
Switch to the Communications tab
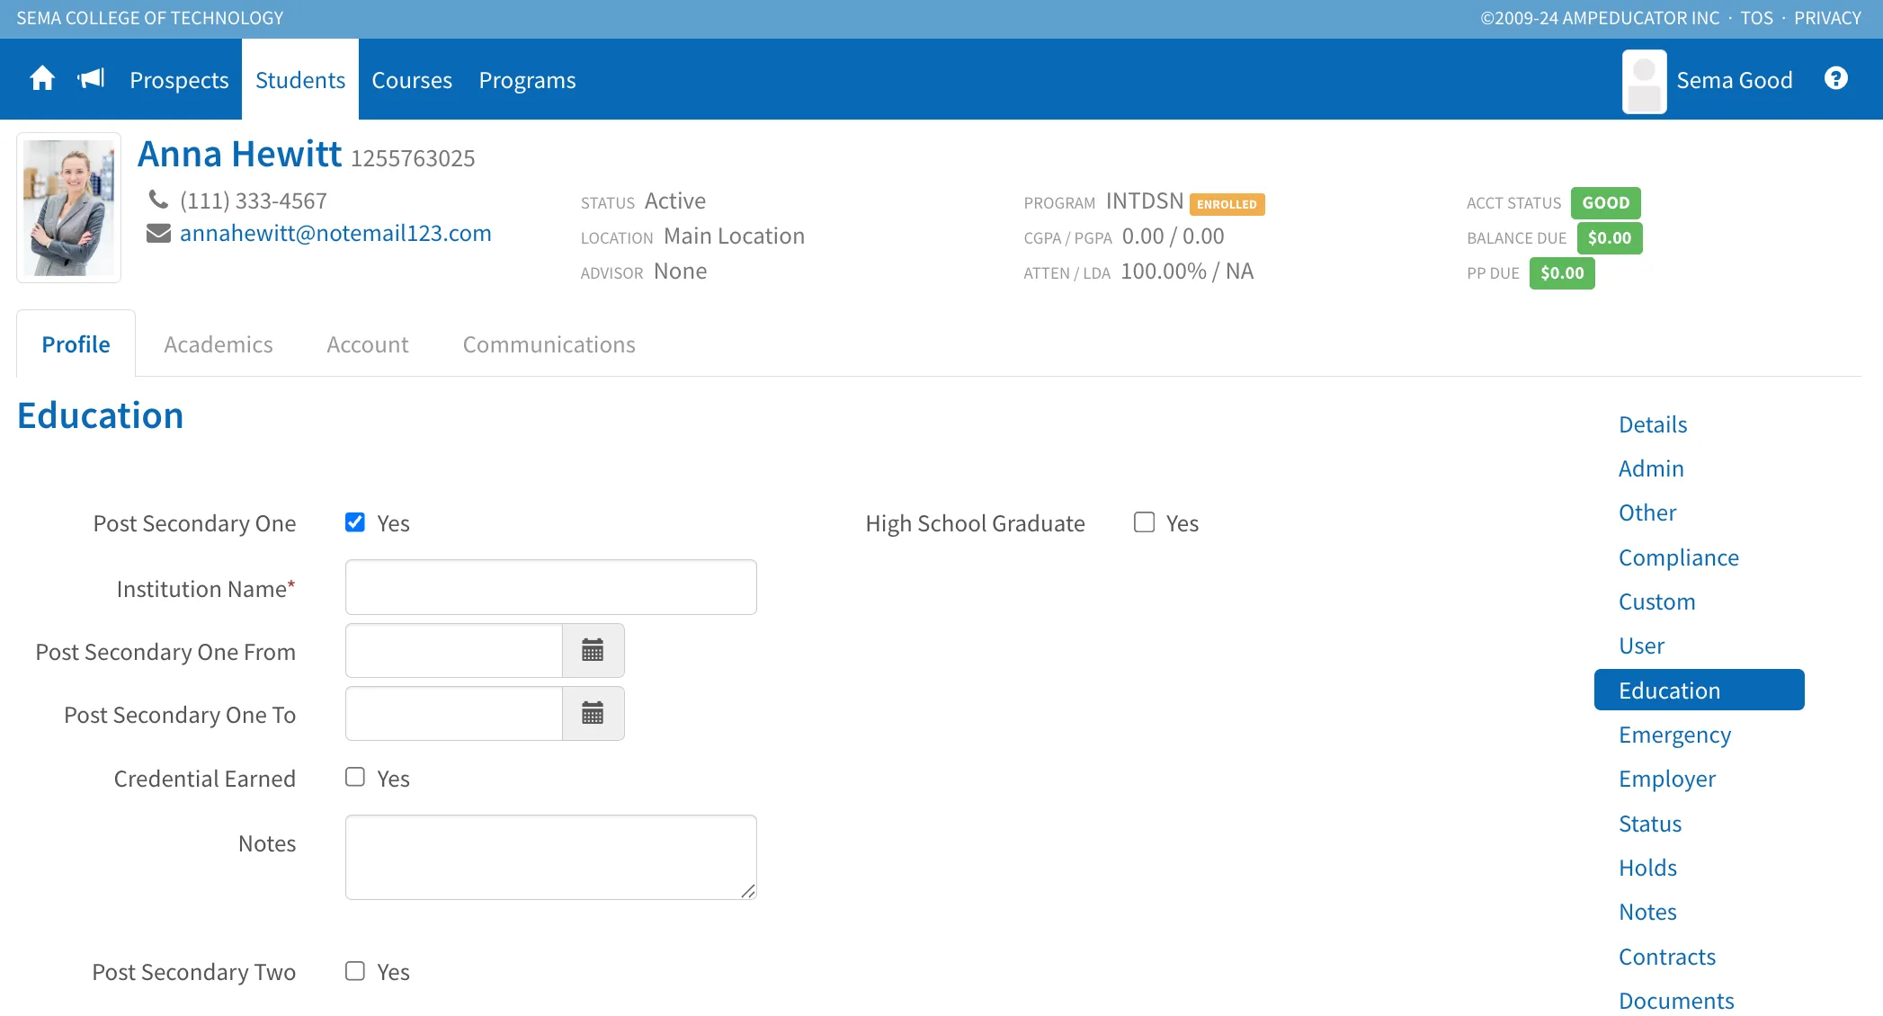(x=549, y=344)
